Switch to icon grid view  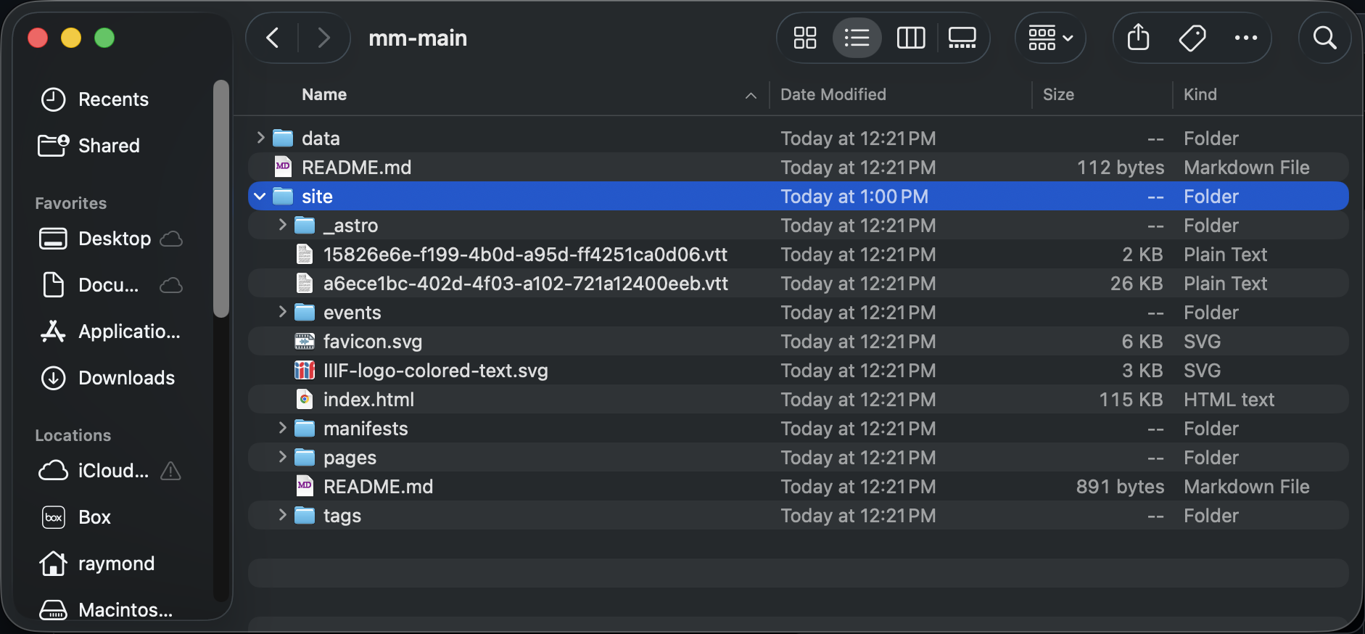point(804,38)
